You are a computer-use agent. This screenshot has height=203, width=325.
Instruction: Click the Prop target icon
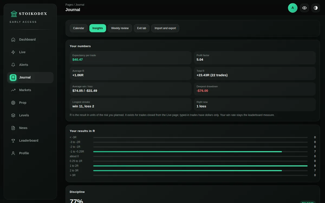point(13,103)
